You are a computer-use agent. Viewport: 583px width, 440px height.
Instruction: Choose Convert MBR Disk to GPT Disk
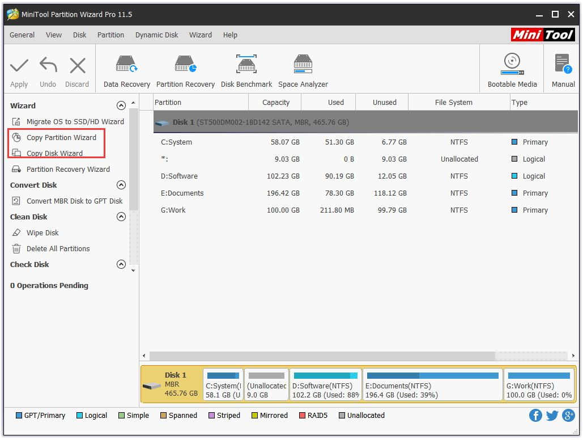click(x=74, y=201)
